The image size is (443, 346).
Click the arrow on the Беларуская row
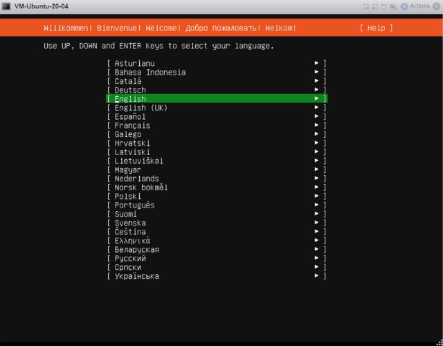(x=317, y=249)
